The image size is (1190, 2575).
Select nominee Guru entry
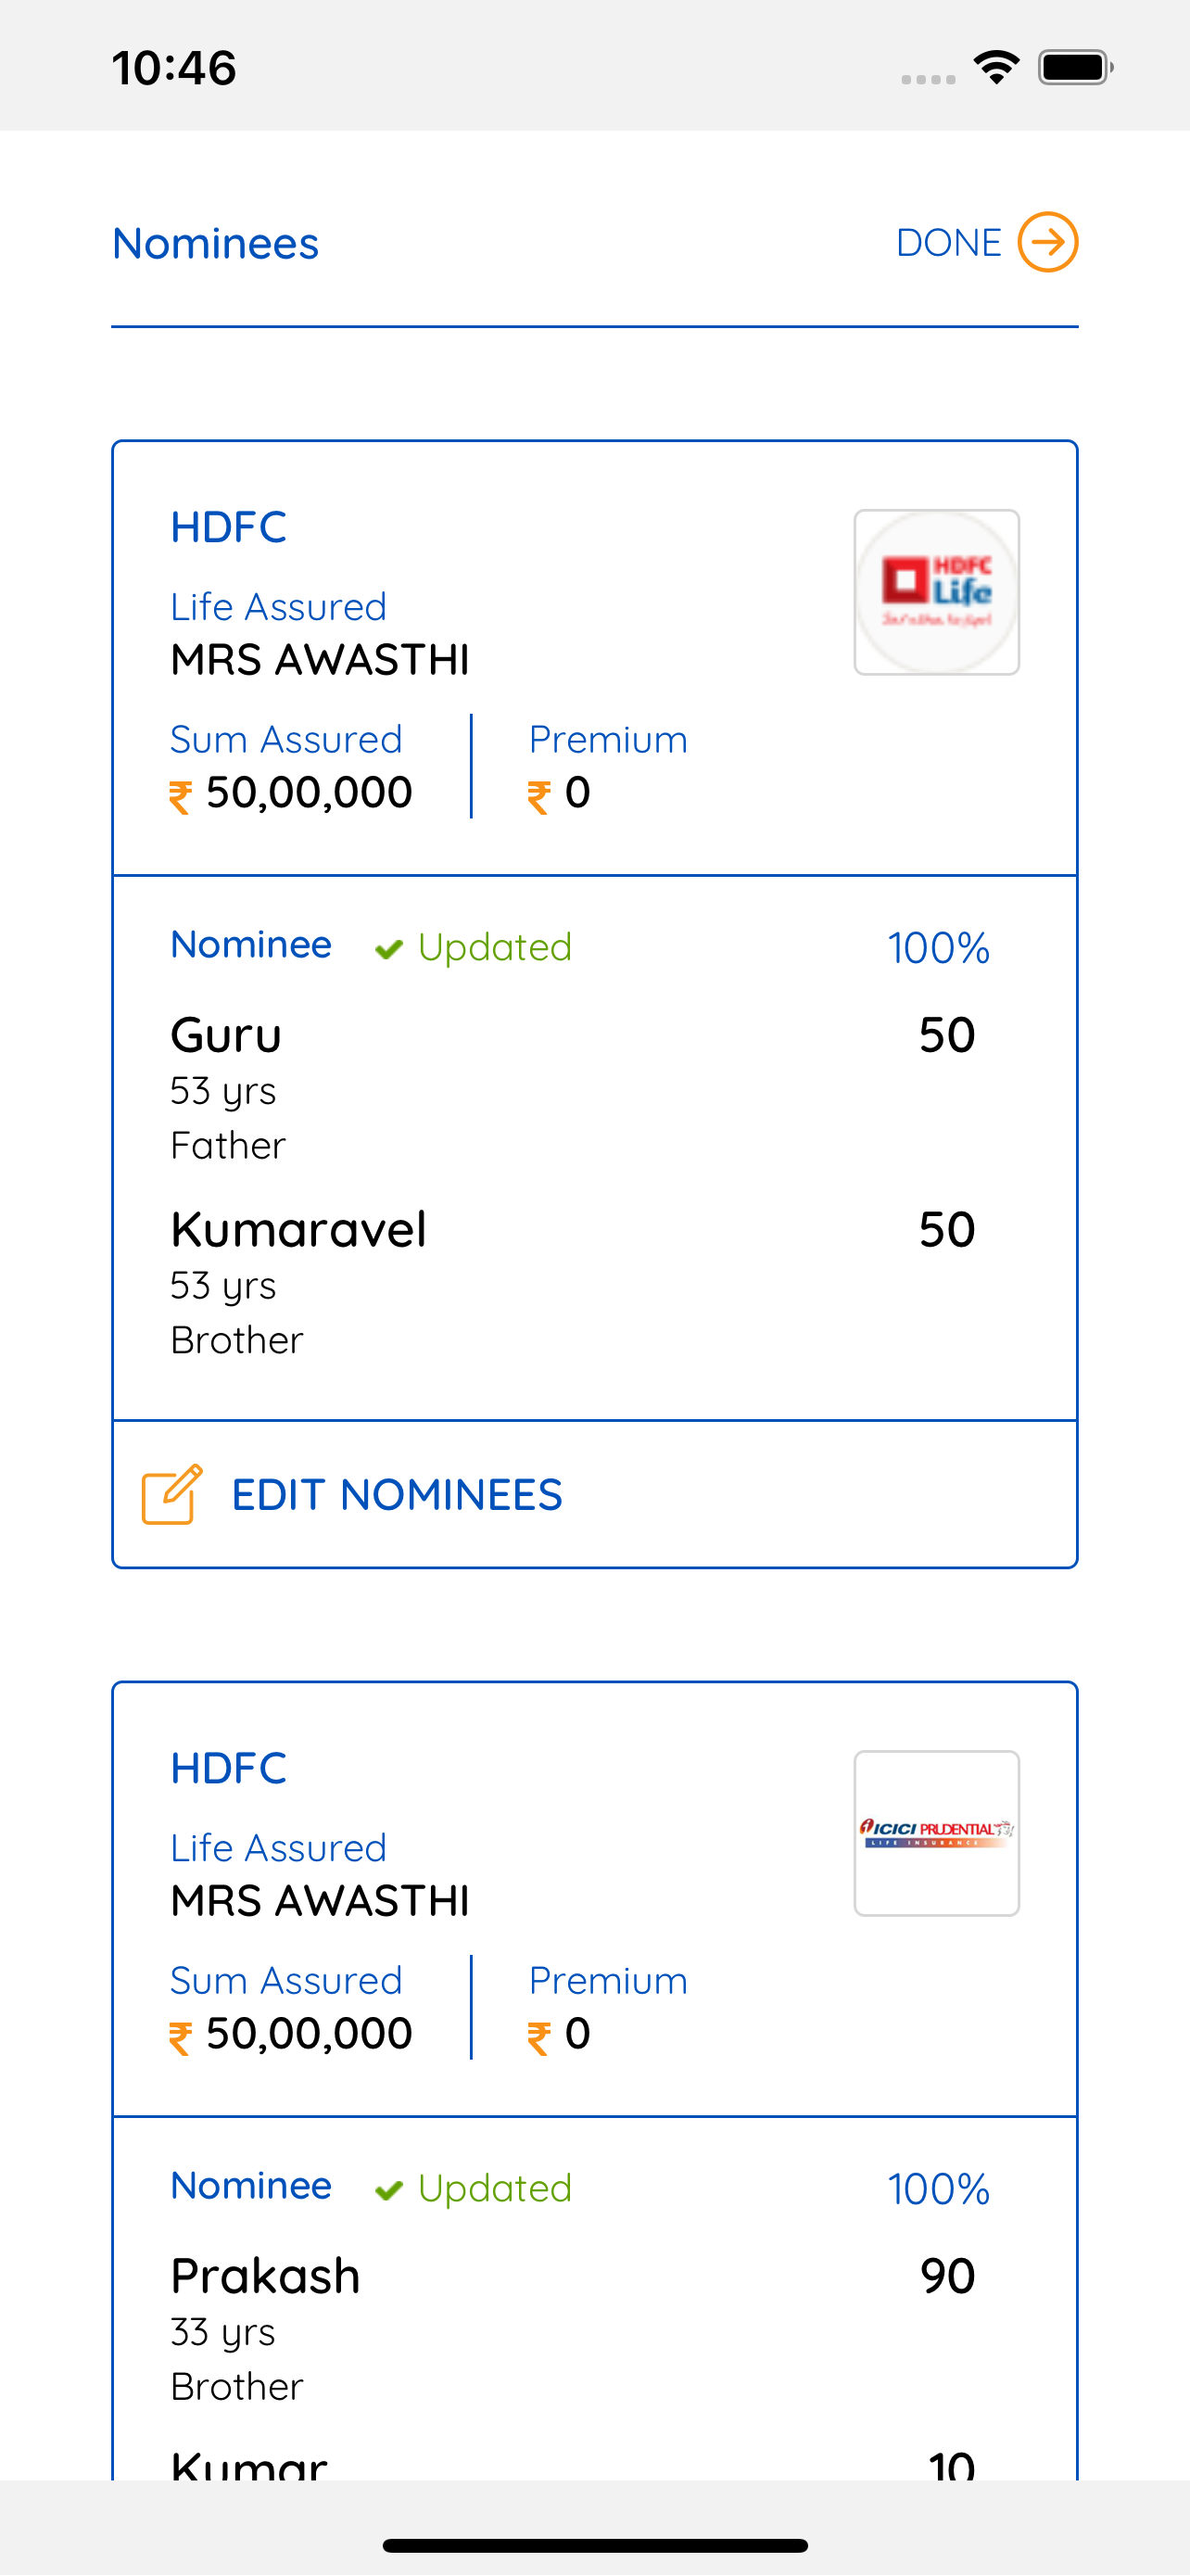[593, 1087]
